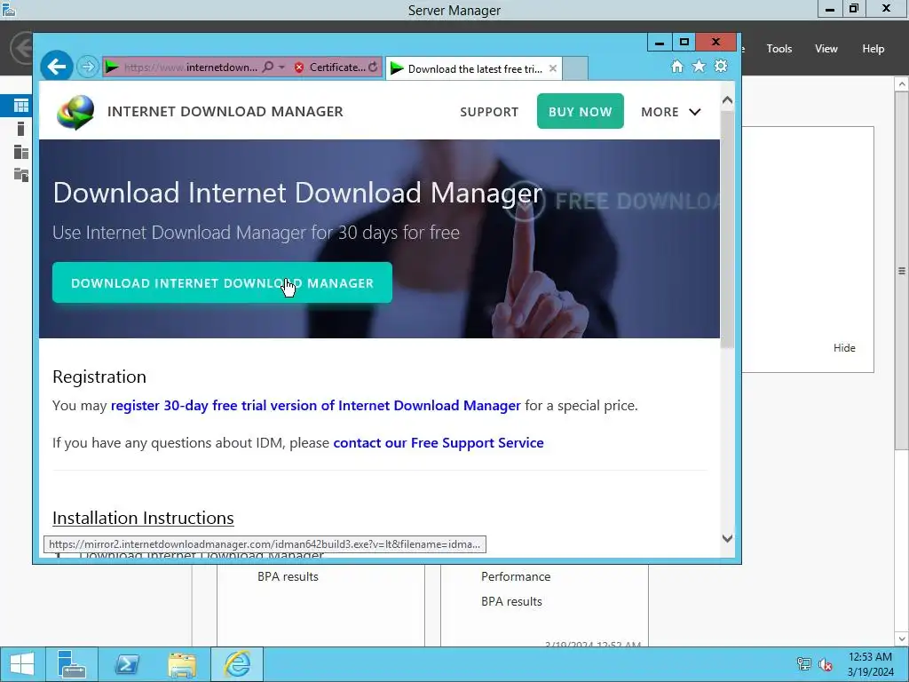The height and width of the screenshot is (682, 909).
Task: Select Local Server icon in Server Manager sidebar
Action: tap(21, 128)
